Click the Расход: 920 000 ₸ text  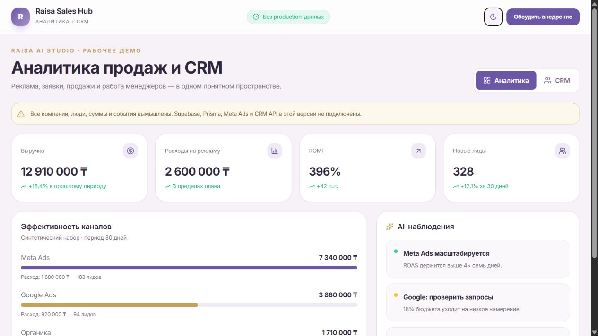pos(43,314)
